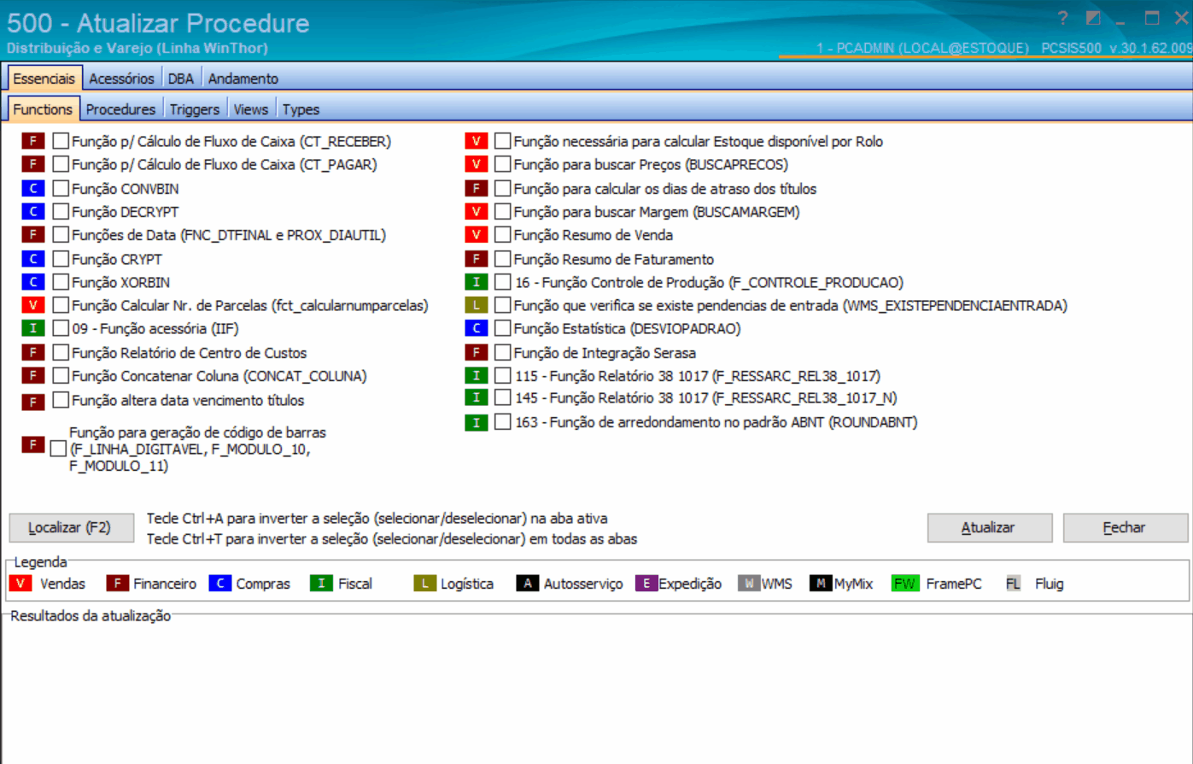
Task: Select the Functions sub-tab
Action: (x=43, y=109)
